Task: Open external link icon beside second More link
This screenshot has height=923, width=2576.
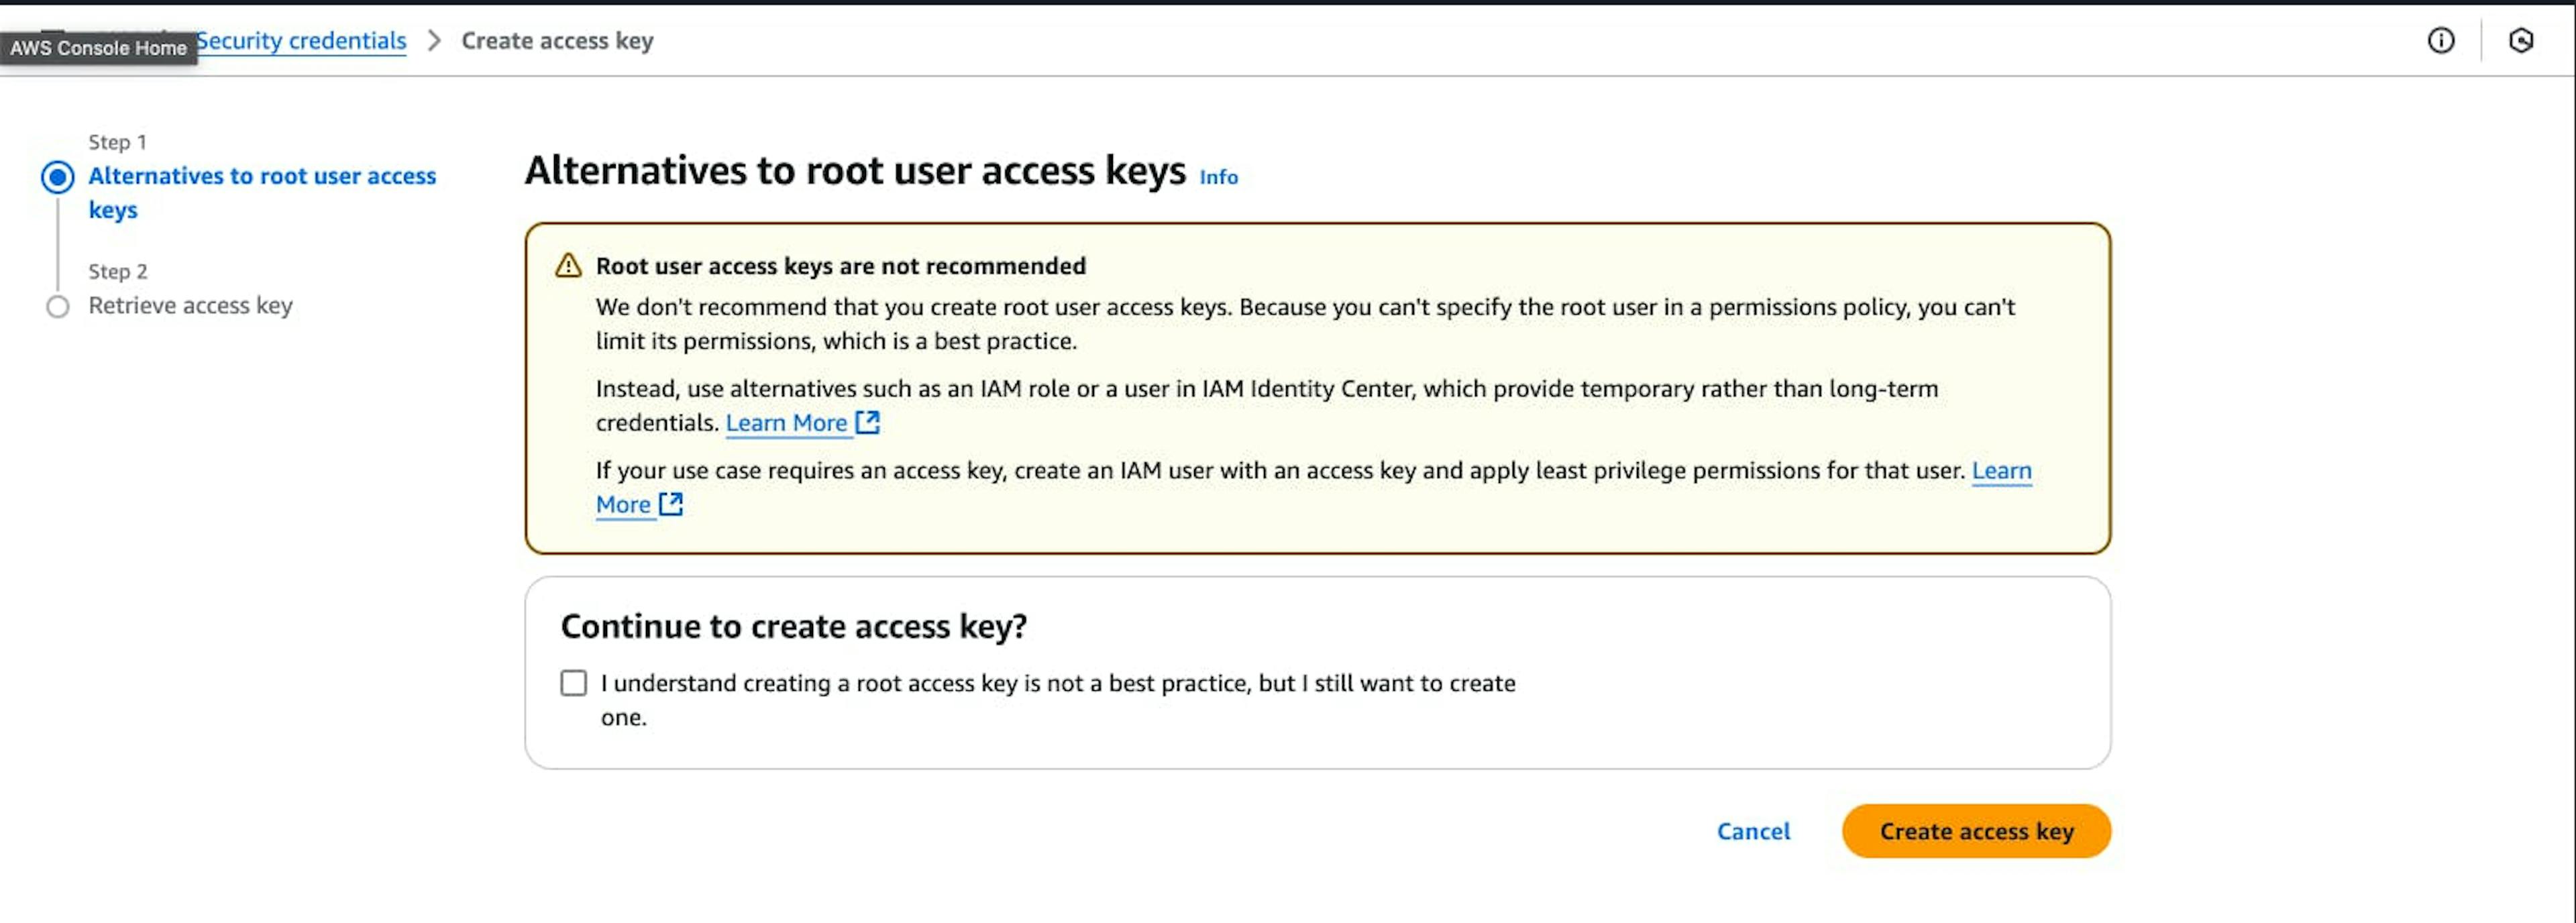Action: [671, 504]
